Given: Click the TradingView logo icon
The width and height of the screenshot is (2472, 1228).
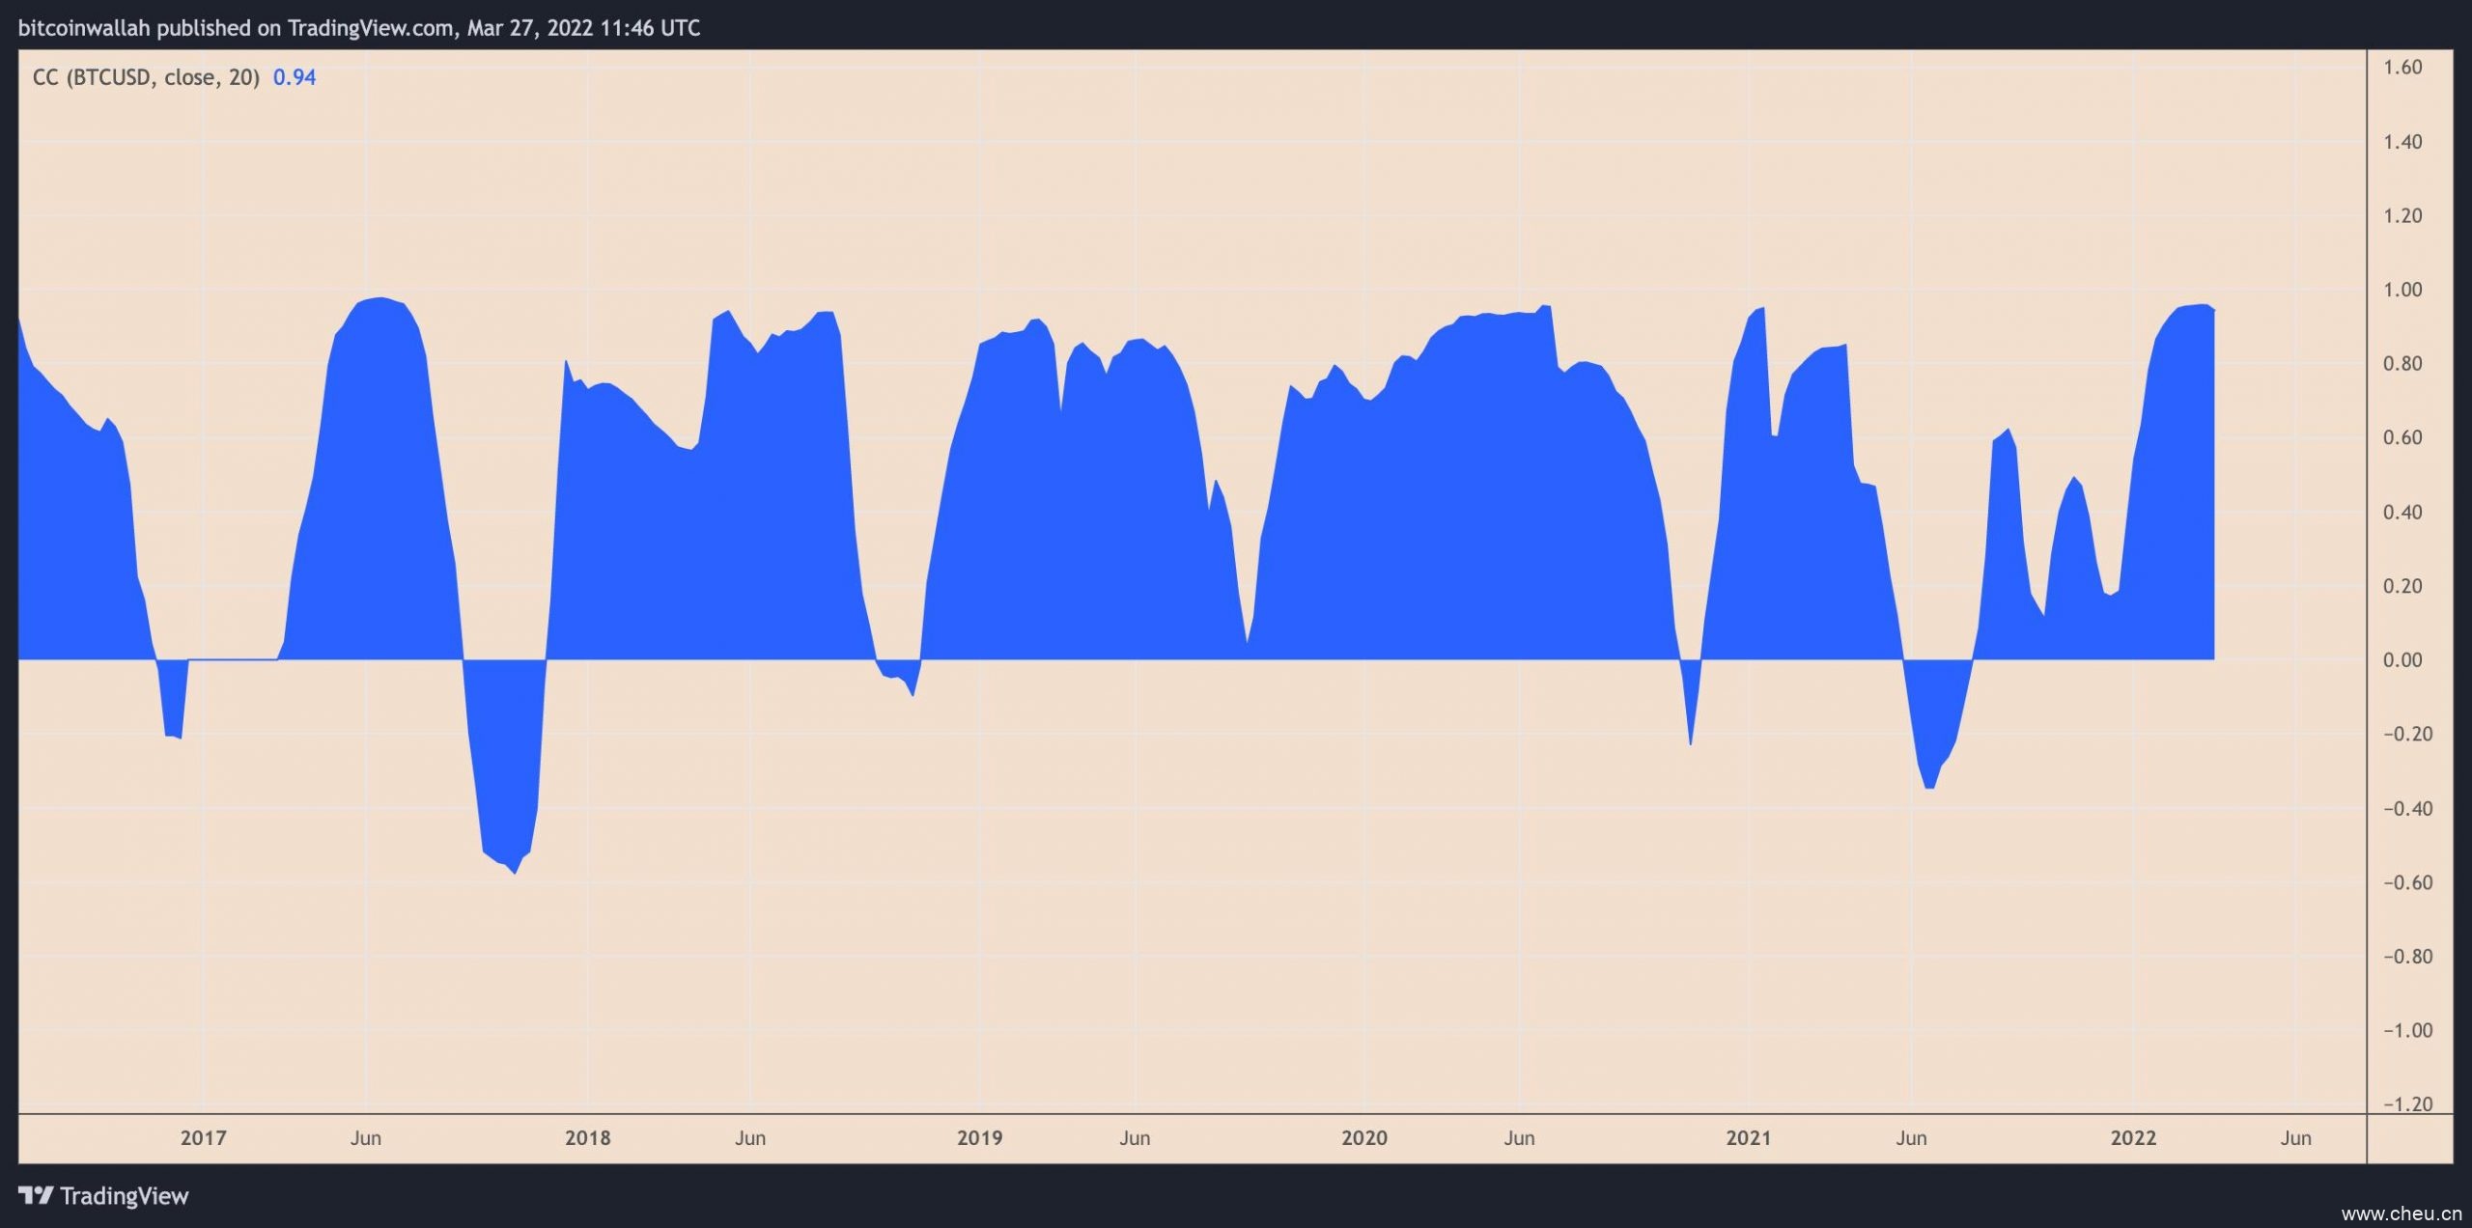Looking at the screenshot, I should [x=36, y=1196].
